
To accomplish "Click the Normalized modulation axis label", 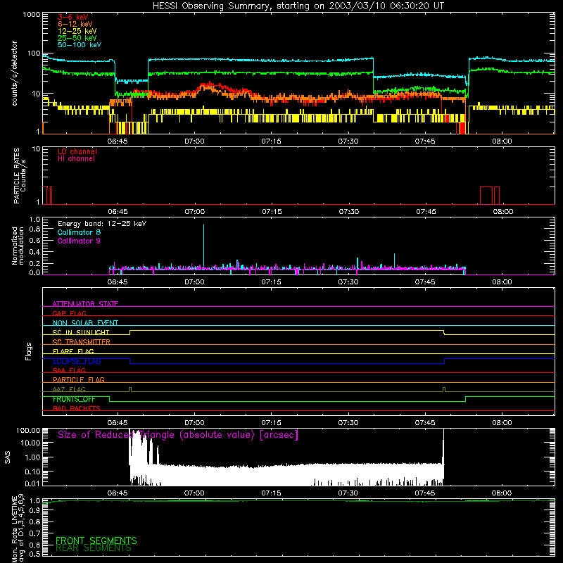I will pos(18,246).
